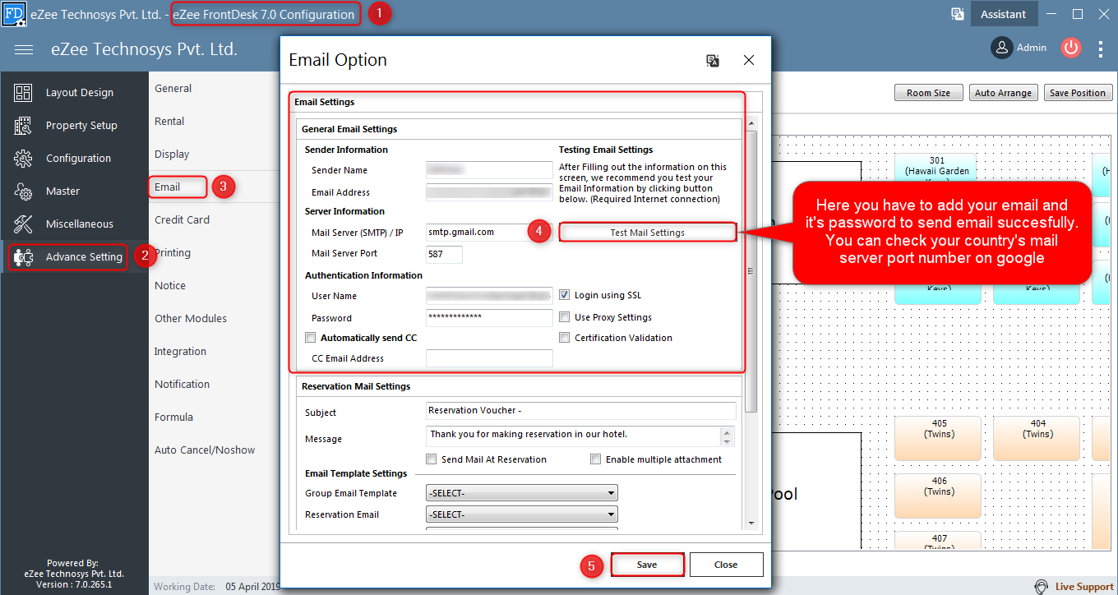The height and width of the screenshot is (595, 1118).
Task: Click the FD application logo icon
Action: (13, 13)
